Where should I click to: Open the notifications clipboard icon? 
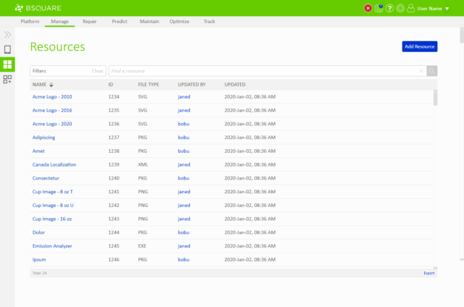(379, 8)
